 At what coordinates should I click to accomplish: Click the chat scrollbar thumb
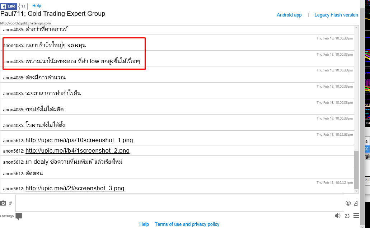[x=356, y=169]
